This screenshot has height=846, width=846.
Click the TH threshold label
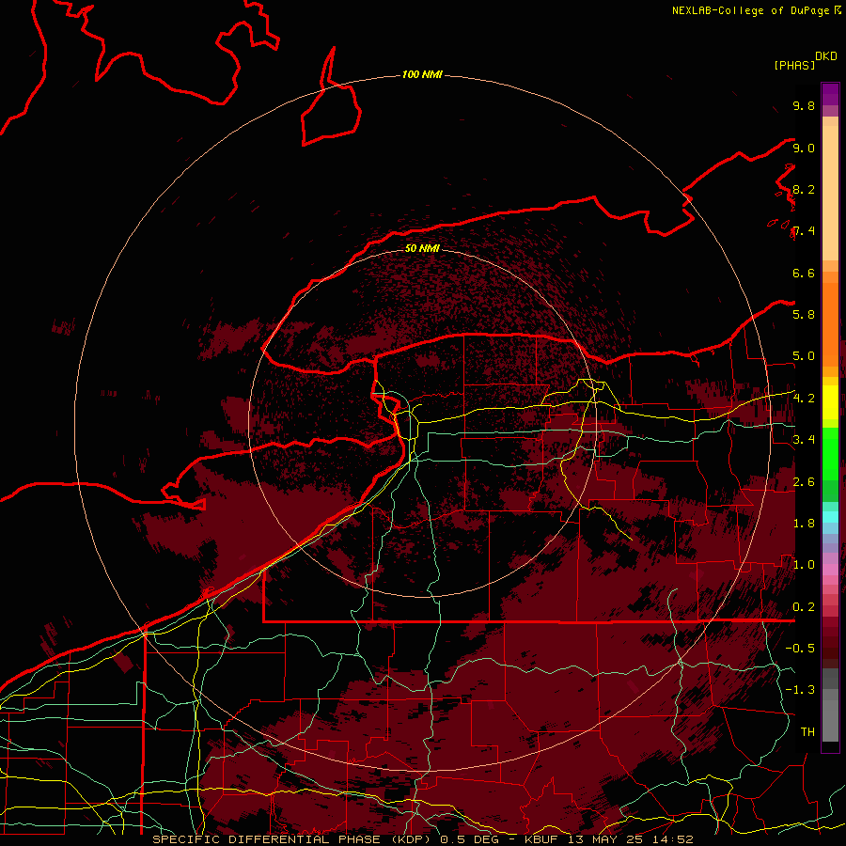coord(807,732)
